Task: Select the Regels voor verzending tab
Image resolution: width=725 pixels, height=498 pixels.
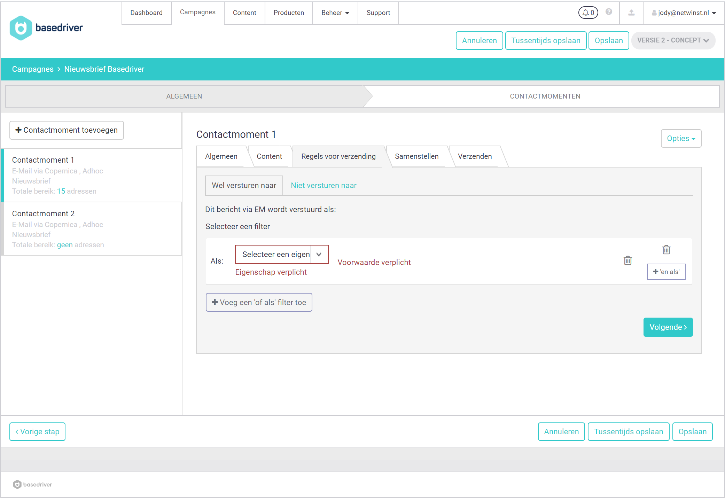Action: 338,156
